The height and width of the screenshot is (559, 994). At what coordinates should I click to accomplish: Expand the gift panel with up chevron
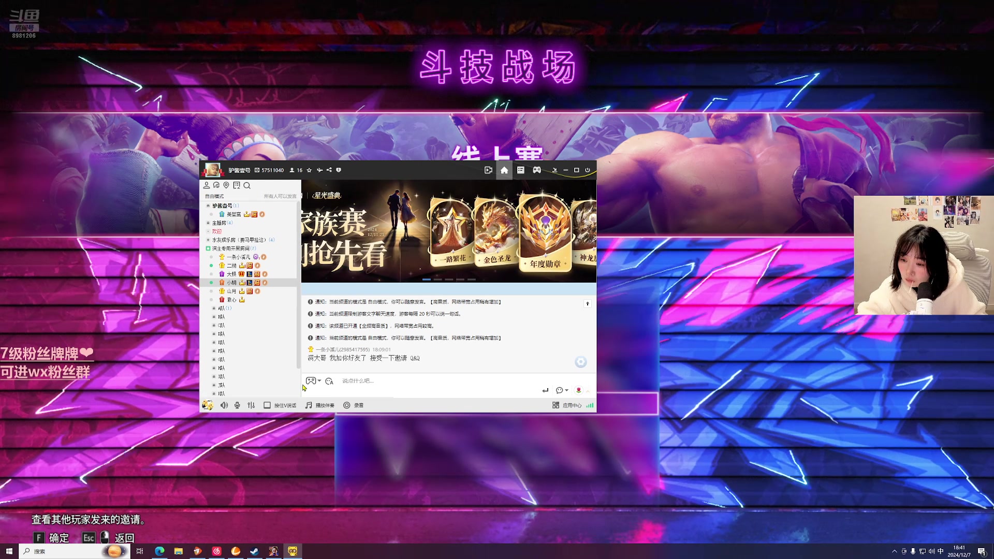(x=588, y=391)
